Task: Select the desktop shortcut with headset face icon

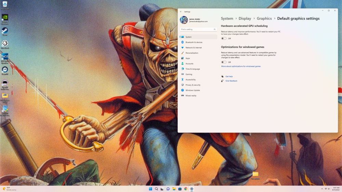Action: tap(5, 85)
